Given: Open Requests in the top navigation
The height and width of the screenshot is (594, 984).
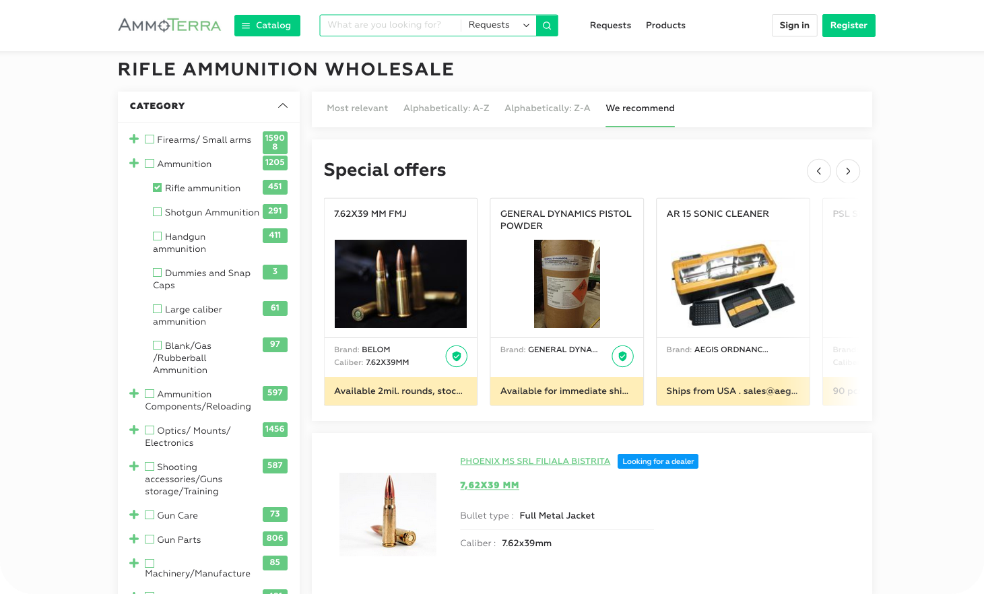Looking at the screenshot, I should 611,26.
